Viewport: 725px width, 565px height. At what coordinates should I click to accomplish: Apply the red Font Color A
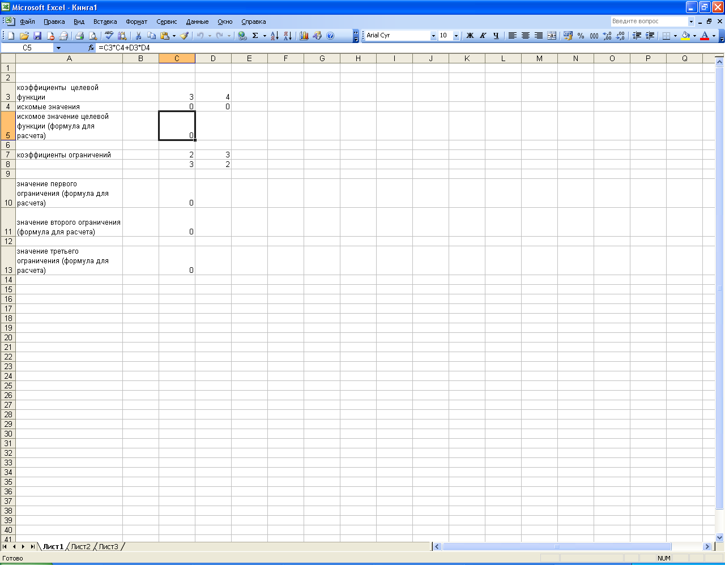[x=705, y=36]
